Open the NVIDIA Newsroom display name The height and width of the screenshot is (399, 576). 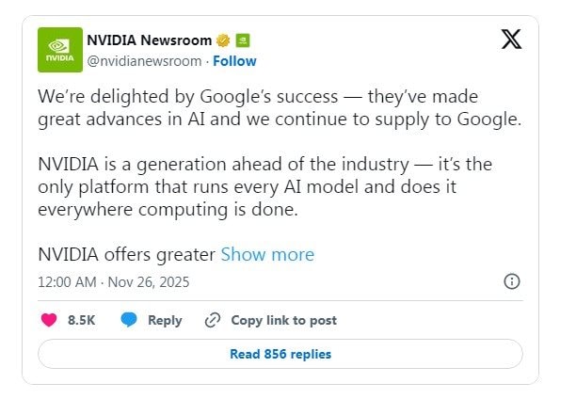click(x=151, y=40)
